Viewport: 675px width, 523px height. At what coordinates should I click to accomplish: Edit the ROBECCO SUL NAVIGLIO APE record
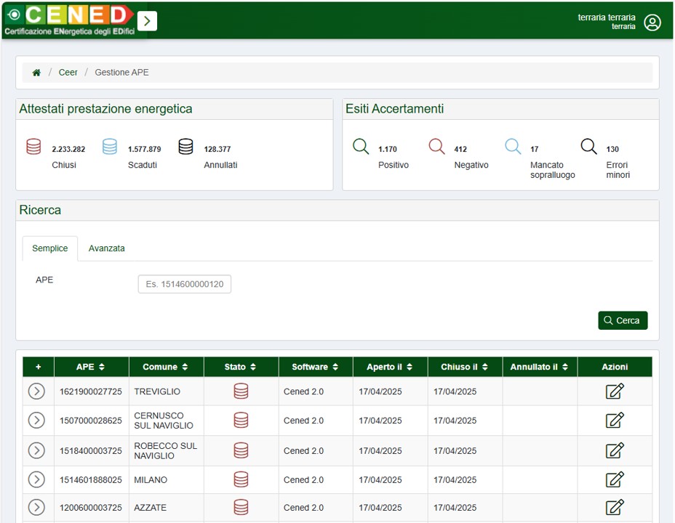tap(615, 450)
